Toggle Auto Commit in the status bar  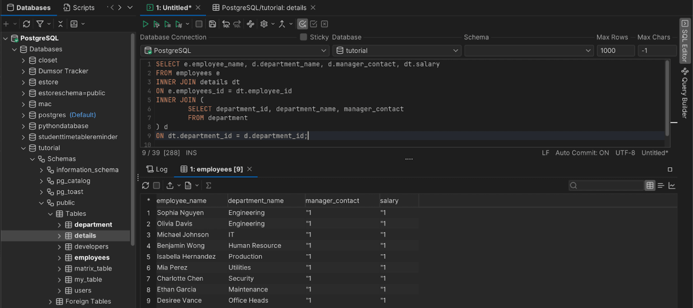[x=582, y=153]
